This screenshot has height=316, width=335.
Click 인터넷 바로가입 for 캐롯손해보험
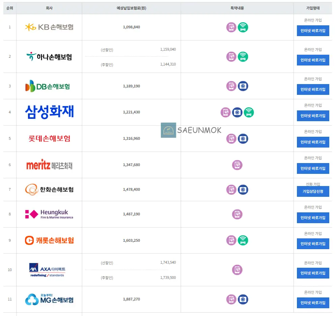click(x=313, y=244)
